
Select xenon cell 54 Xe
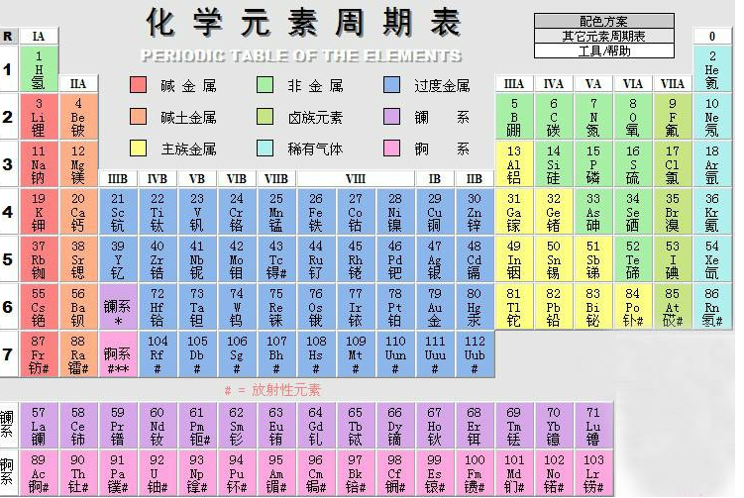point(711,259)
